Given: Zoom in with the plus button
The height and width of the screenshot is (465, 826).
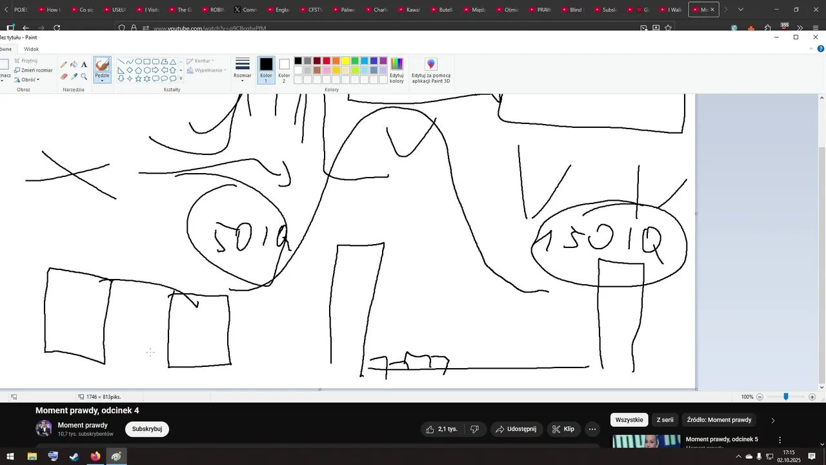Looking at the screenshot, I should (x=812, y=397).
